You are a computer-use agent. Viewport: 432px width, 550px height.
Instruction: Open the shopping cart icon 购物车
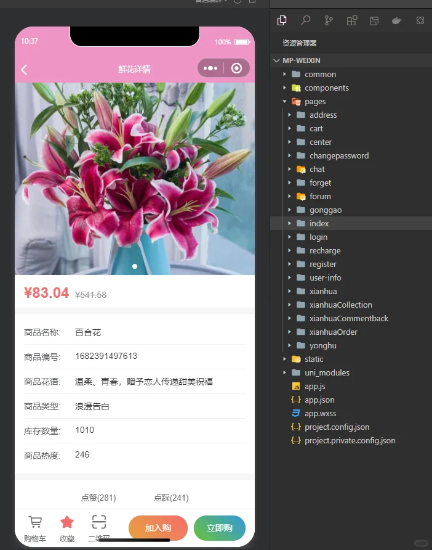coord(35,522)
